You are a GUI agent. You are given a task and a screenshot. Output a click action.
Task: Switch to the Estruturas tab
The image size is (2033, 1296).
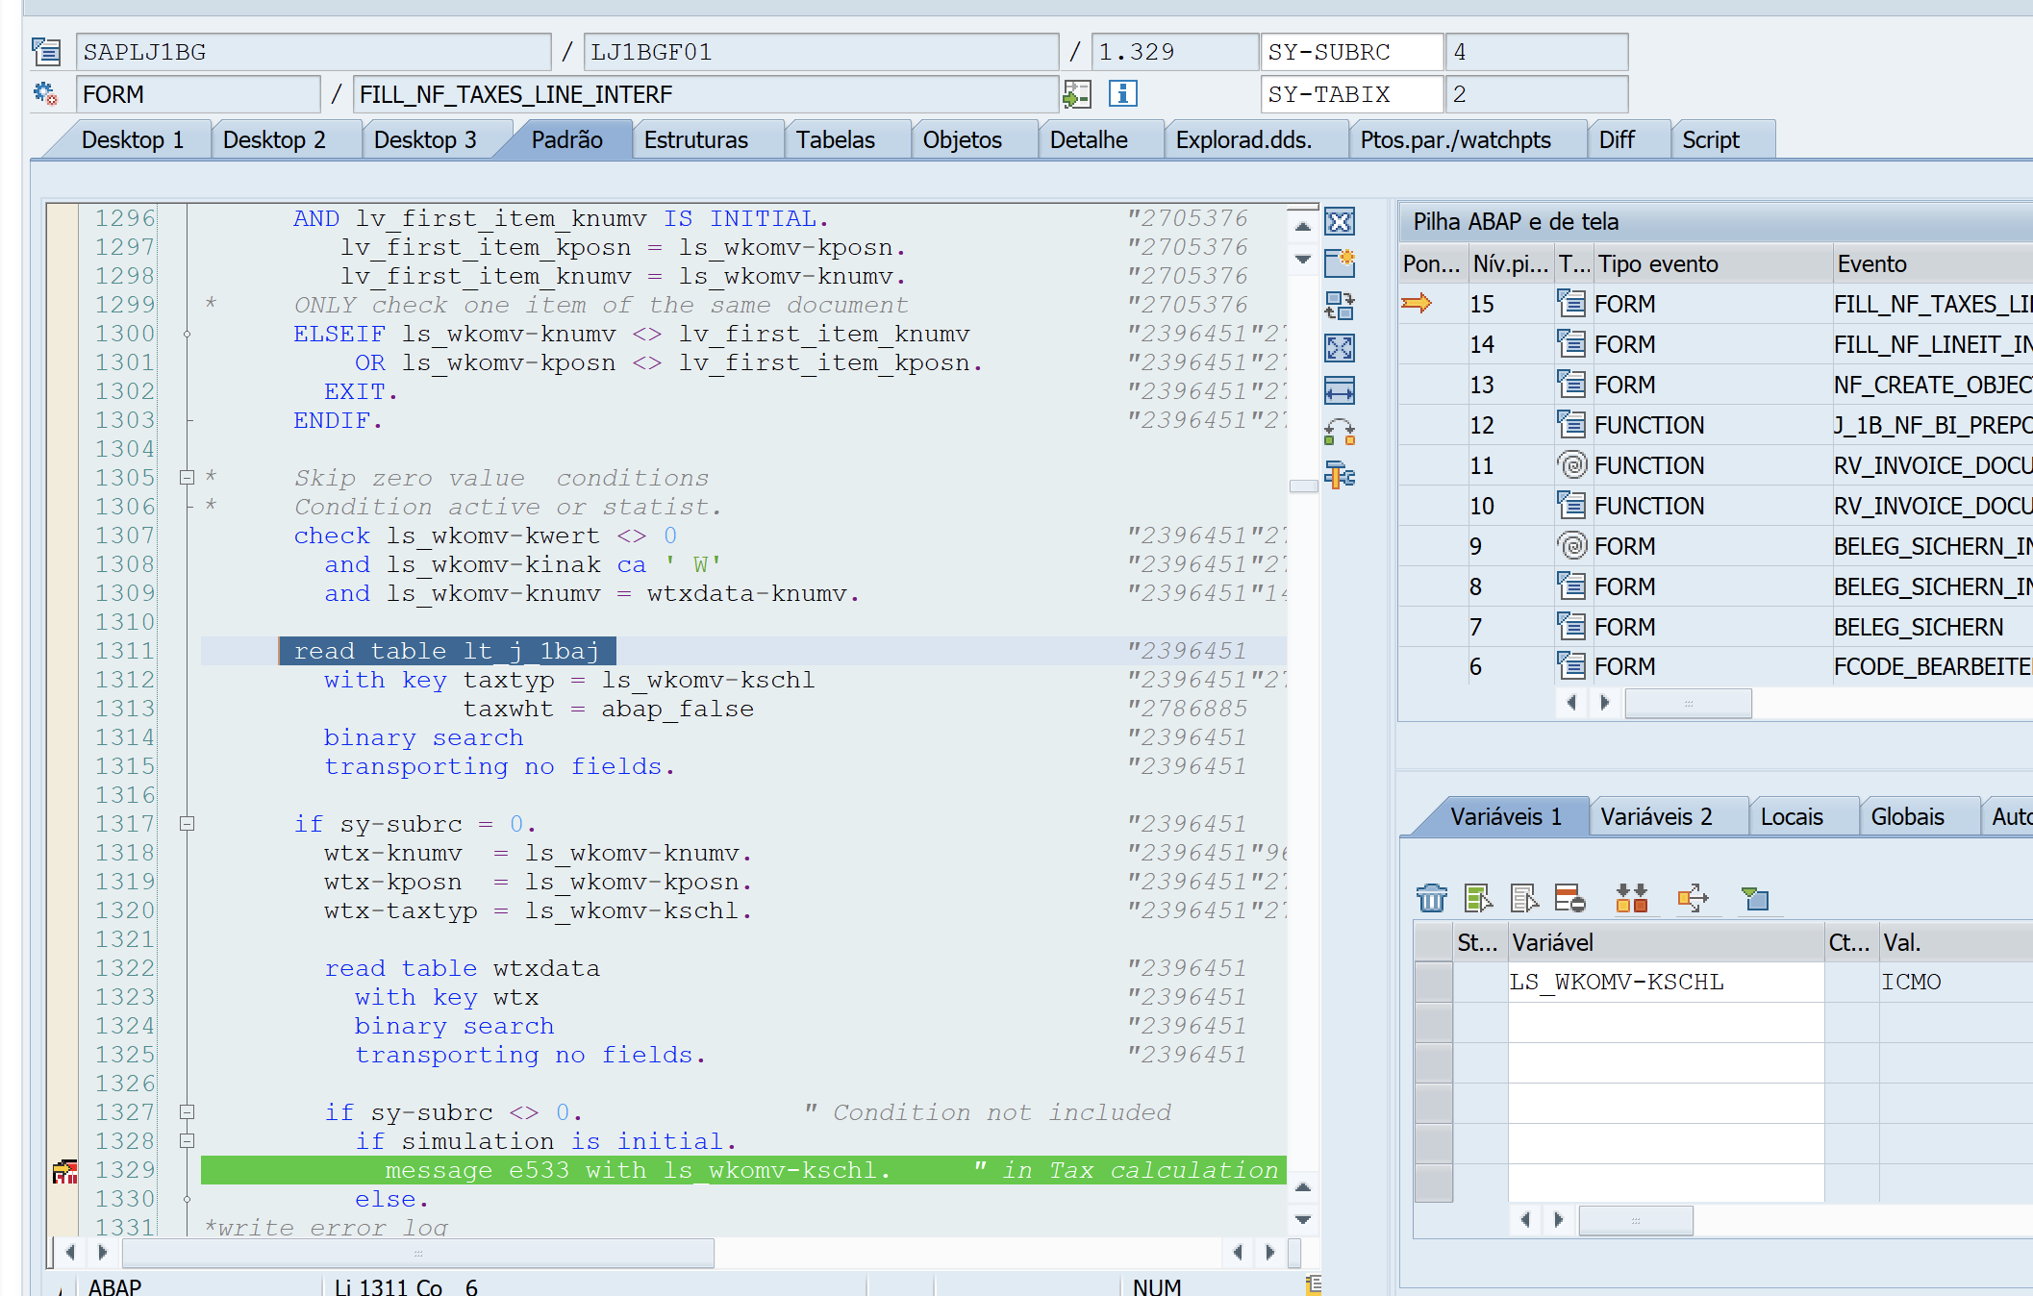click(695, 140)
